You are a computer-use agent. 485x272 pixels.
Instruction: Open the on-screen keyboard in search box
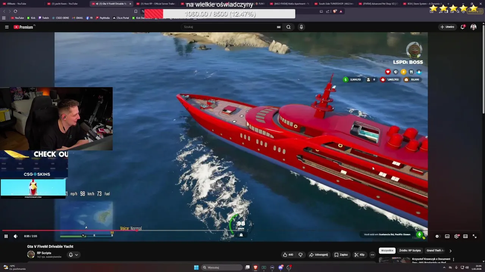tap(278, 27)
